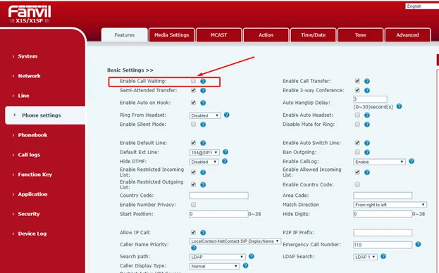The height and width of the screenshot is (273, 439).
Task: Open LDAP Search dropdown
Action: tap(365, 257)
